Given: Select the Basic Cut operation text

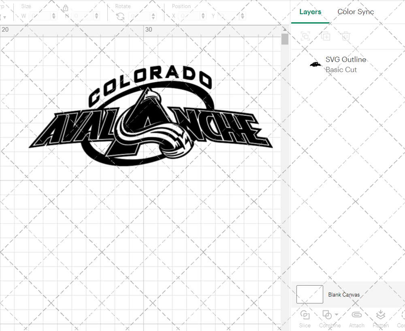Looking at the screenshot, I should click(341, 70).
